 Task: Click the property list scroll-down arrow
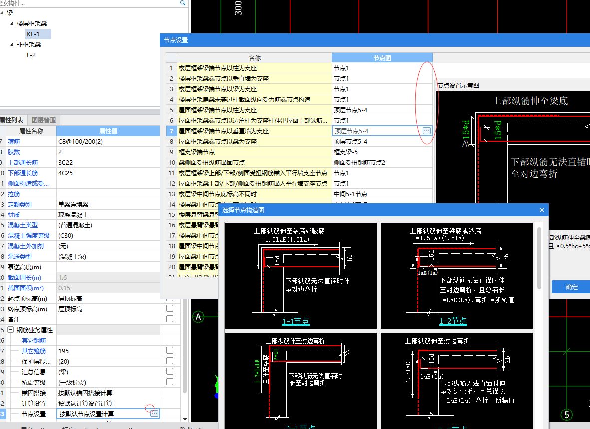185,419
